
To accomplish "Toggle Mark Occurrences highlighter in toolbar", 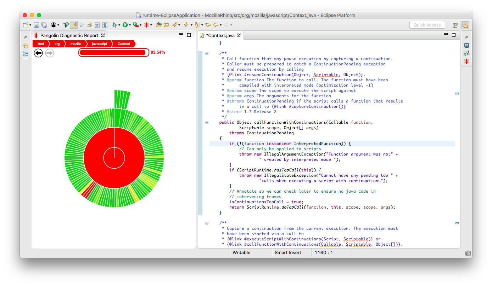I will point(73,25).
